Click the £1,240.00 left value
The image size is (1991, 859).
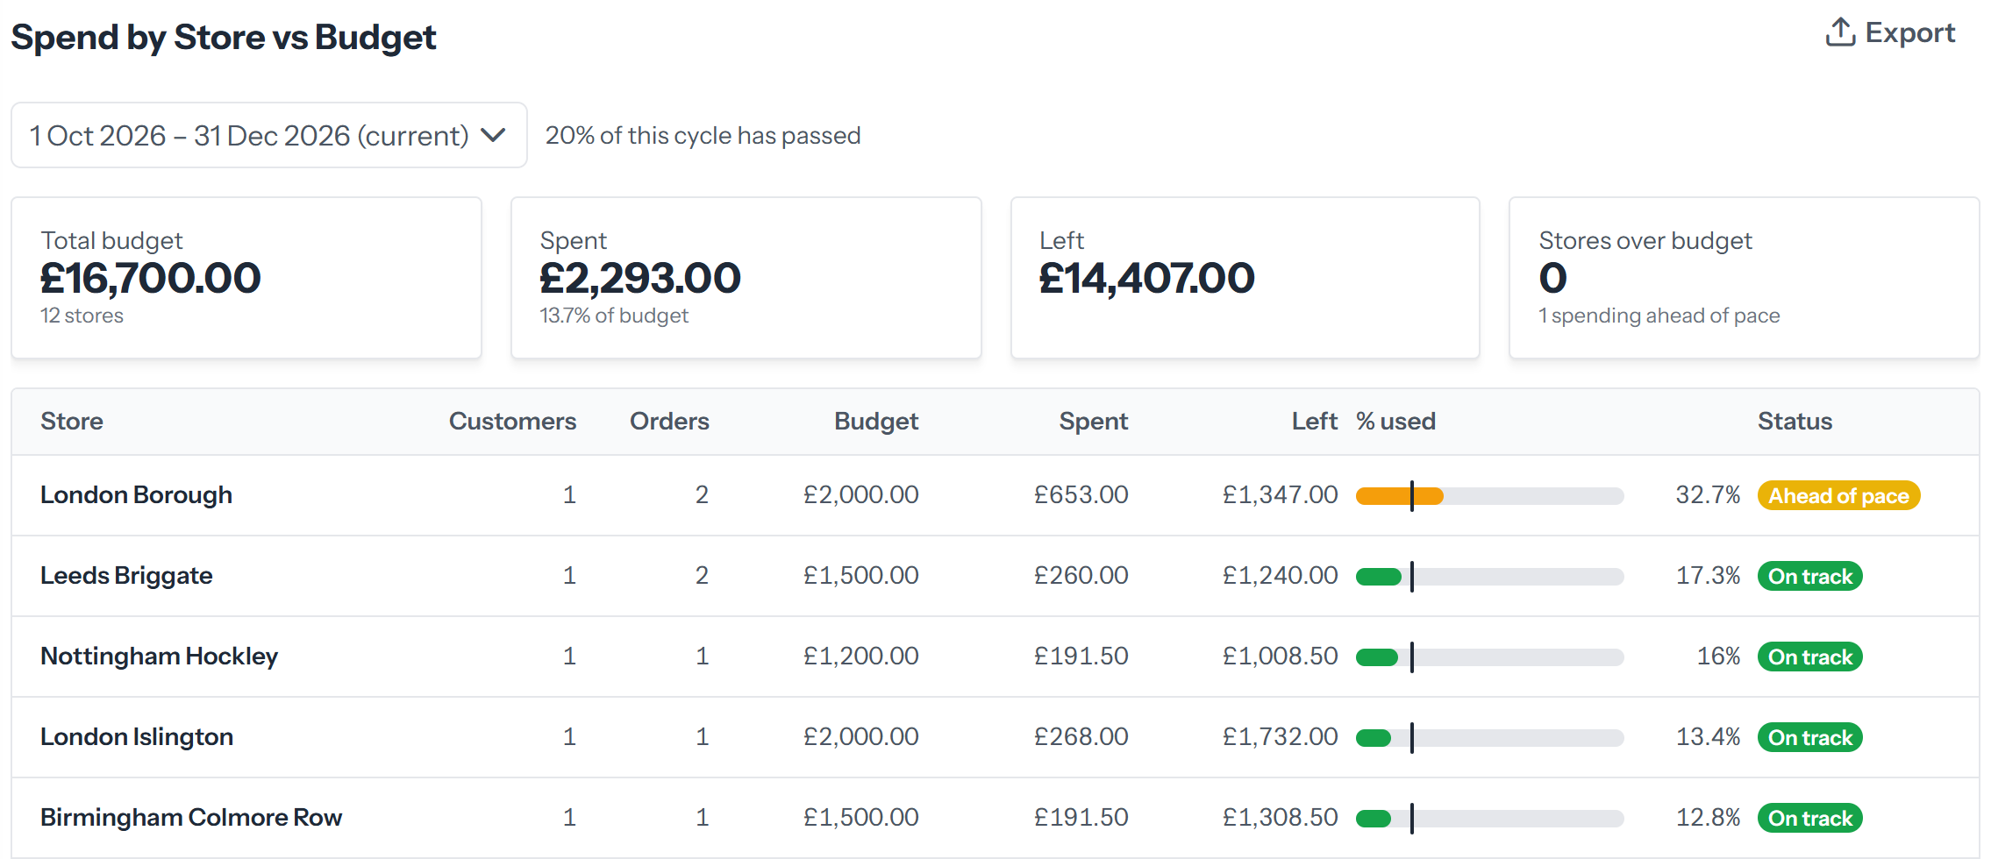(1281, 576)
